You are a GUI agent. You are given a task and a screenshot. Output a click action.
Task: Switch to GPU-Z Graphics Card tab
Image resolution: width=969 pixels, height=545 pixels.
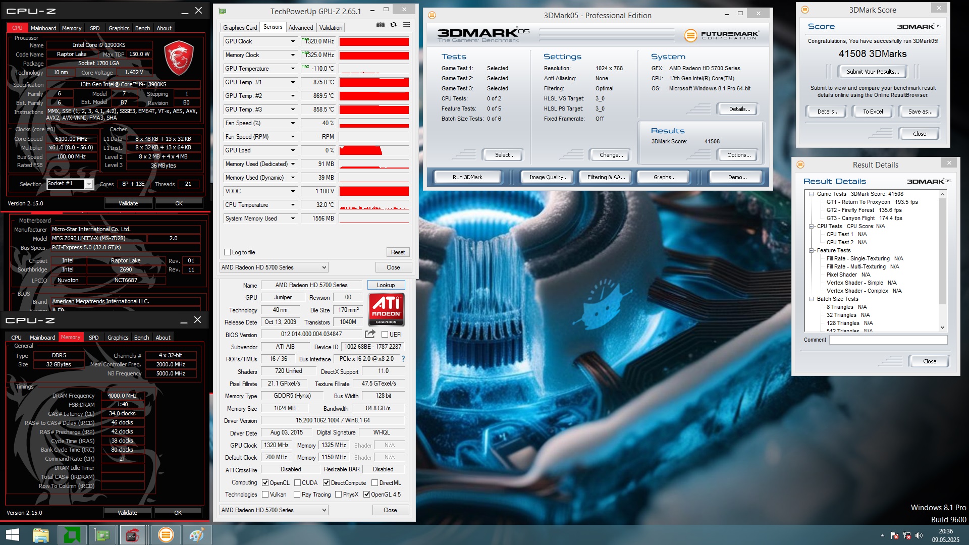pos(240,28)
